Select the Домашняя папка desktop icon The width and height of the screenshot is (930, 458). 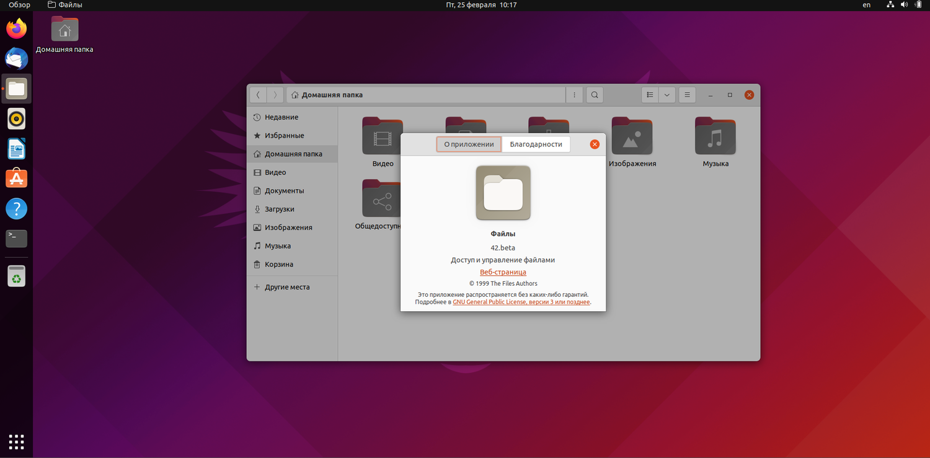(x=64, y=35)
